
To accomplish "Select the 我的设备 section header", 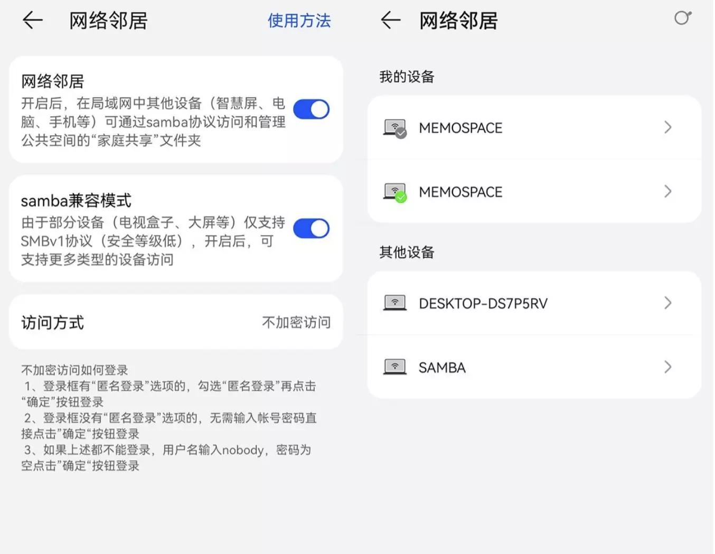I will [x=406, y=77].
